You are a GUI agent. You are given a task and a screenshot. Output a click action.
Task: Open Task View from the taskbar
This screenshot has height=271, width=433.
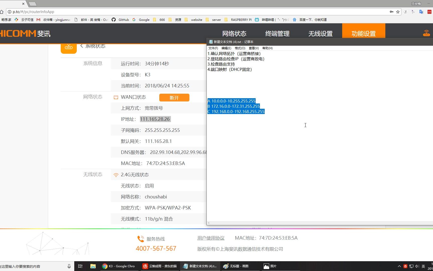pos(80,266)
